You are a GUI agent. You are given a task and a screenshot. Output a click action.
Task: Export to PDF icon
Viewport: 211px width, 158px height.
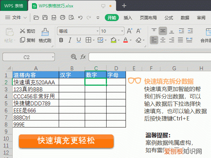pos(54,18)
